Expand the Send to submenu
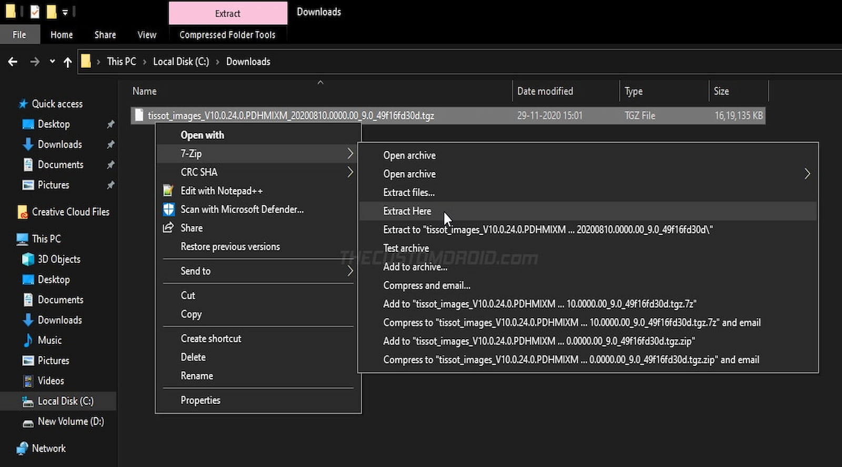The image size is (842, 467). [x=350, y=271]
